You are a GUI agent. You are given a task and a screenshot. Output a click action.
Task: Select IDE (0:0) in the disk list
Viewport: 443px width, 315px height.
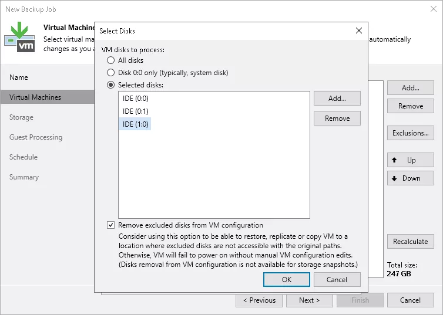click(135, 99)
